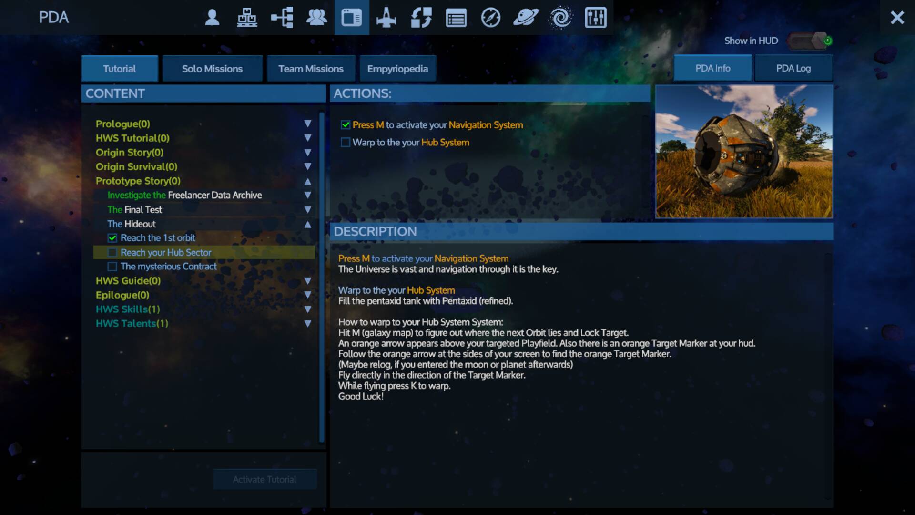Select The mysterious Contract task
The width and height of the screenshot is (915, 515).
click(x=168, y=266)
